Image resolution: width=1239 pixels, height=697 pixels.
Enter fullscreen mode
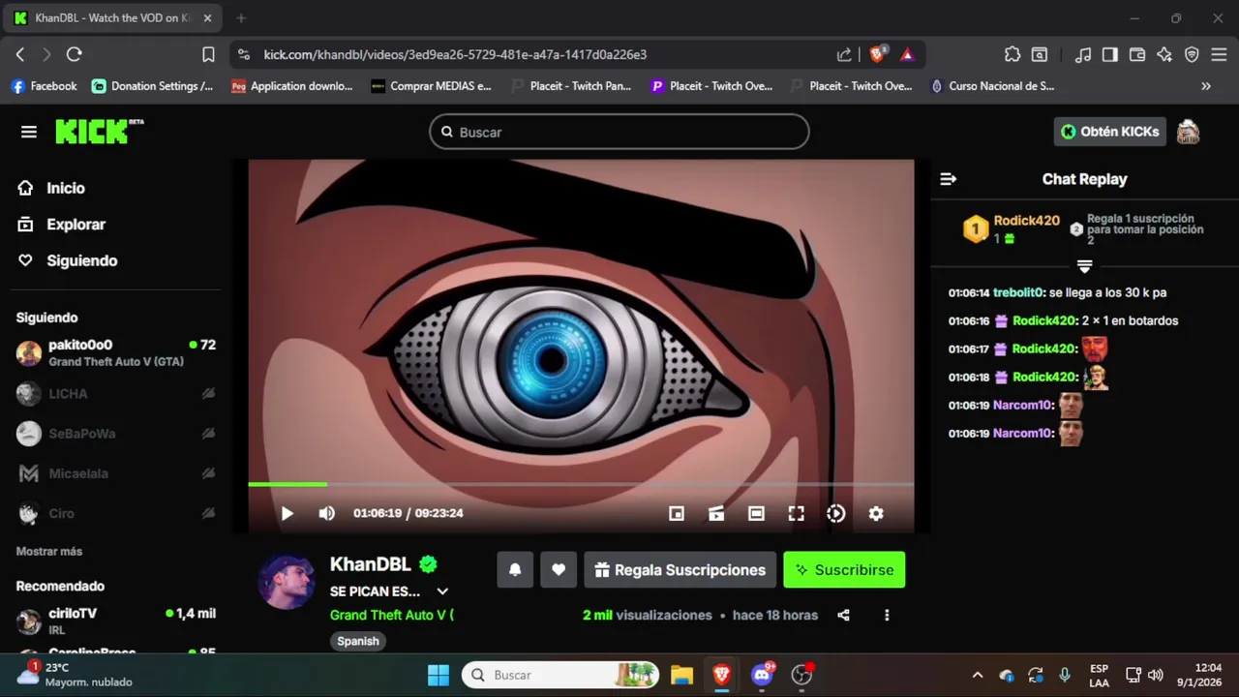[796, 514]
